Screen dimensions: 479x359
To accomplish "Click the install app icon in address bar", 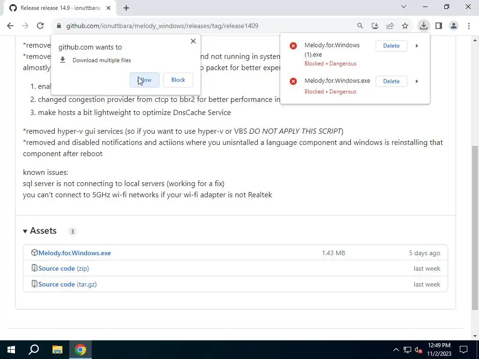I will (x=375, y=26).
